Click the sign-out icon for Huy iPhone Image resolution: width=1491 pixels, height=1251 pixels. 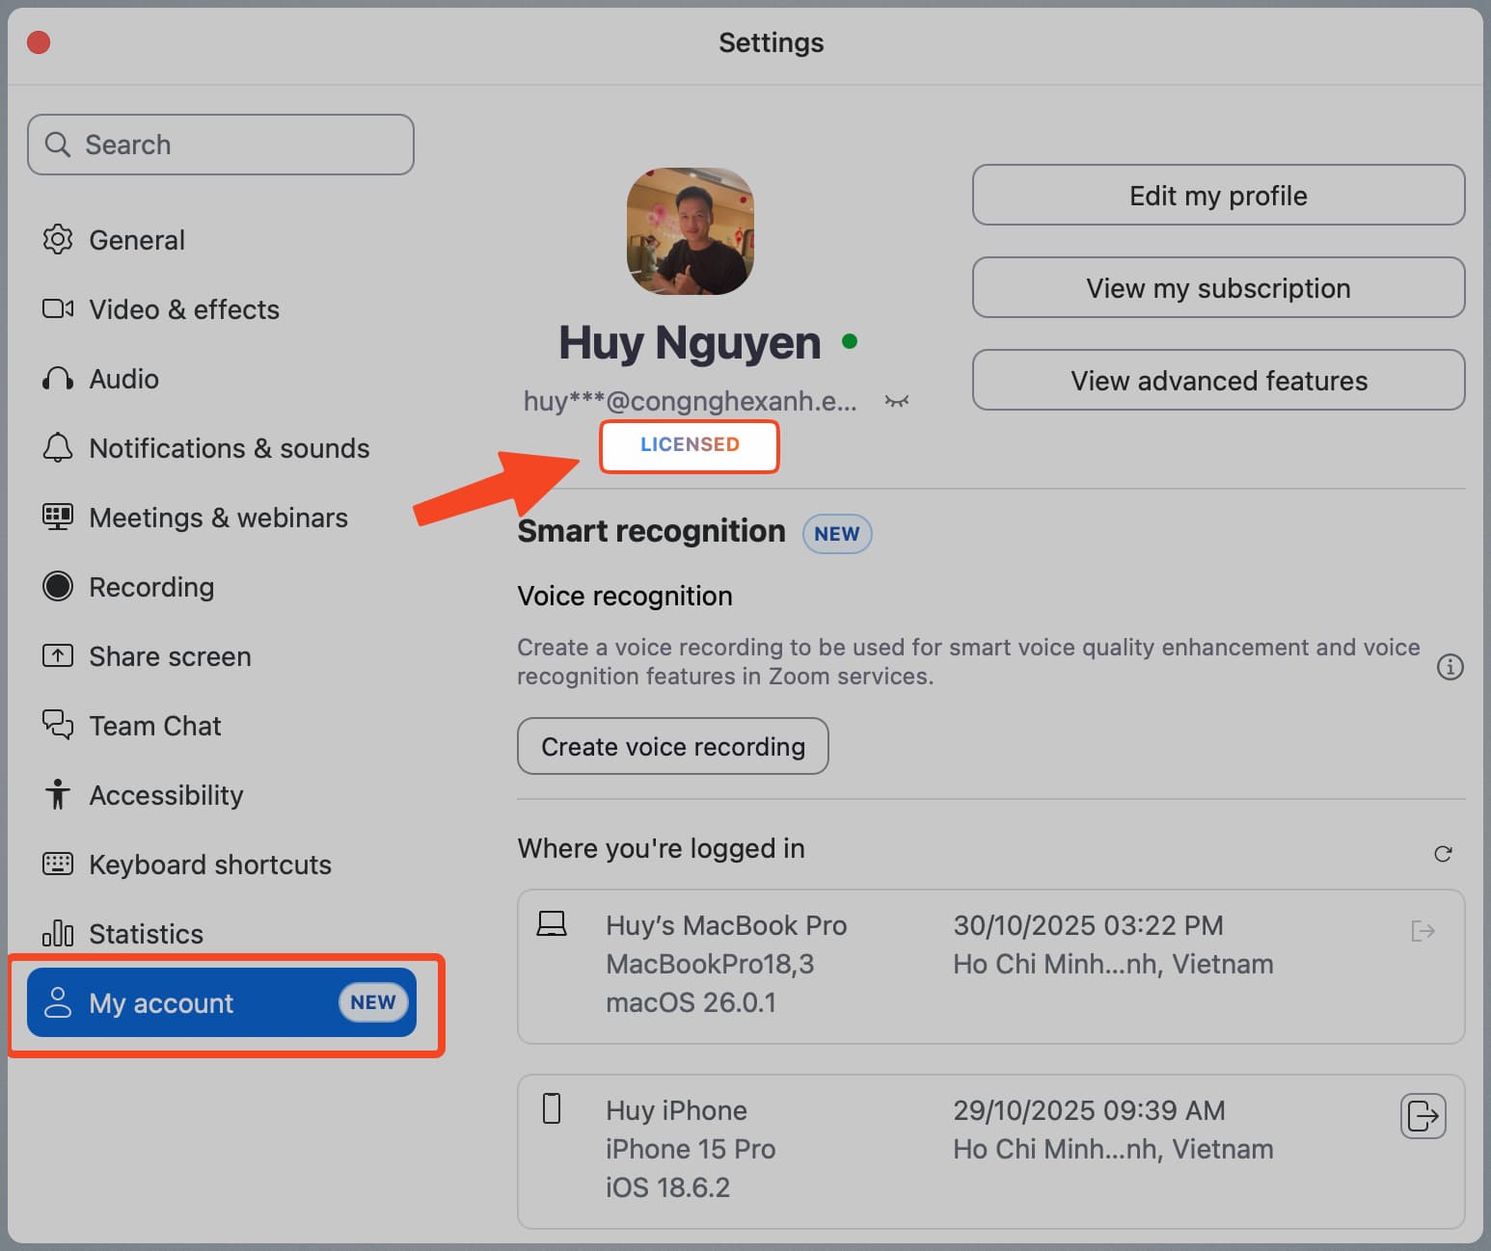pyautogui.click(x=1423, y=1116)
